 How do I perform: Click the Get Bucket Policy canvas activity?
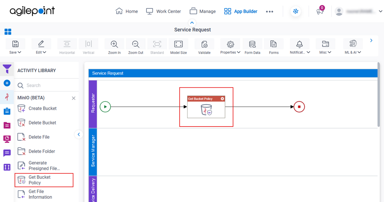click(x=206, y=107)
